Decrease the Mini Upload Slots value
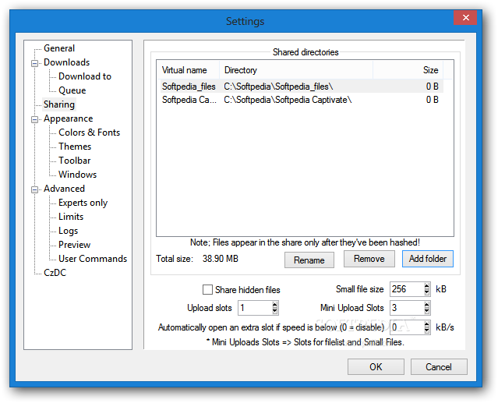 pos(427,311)
